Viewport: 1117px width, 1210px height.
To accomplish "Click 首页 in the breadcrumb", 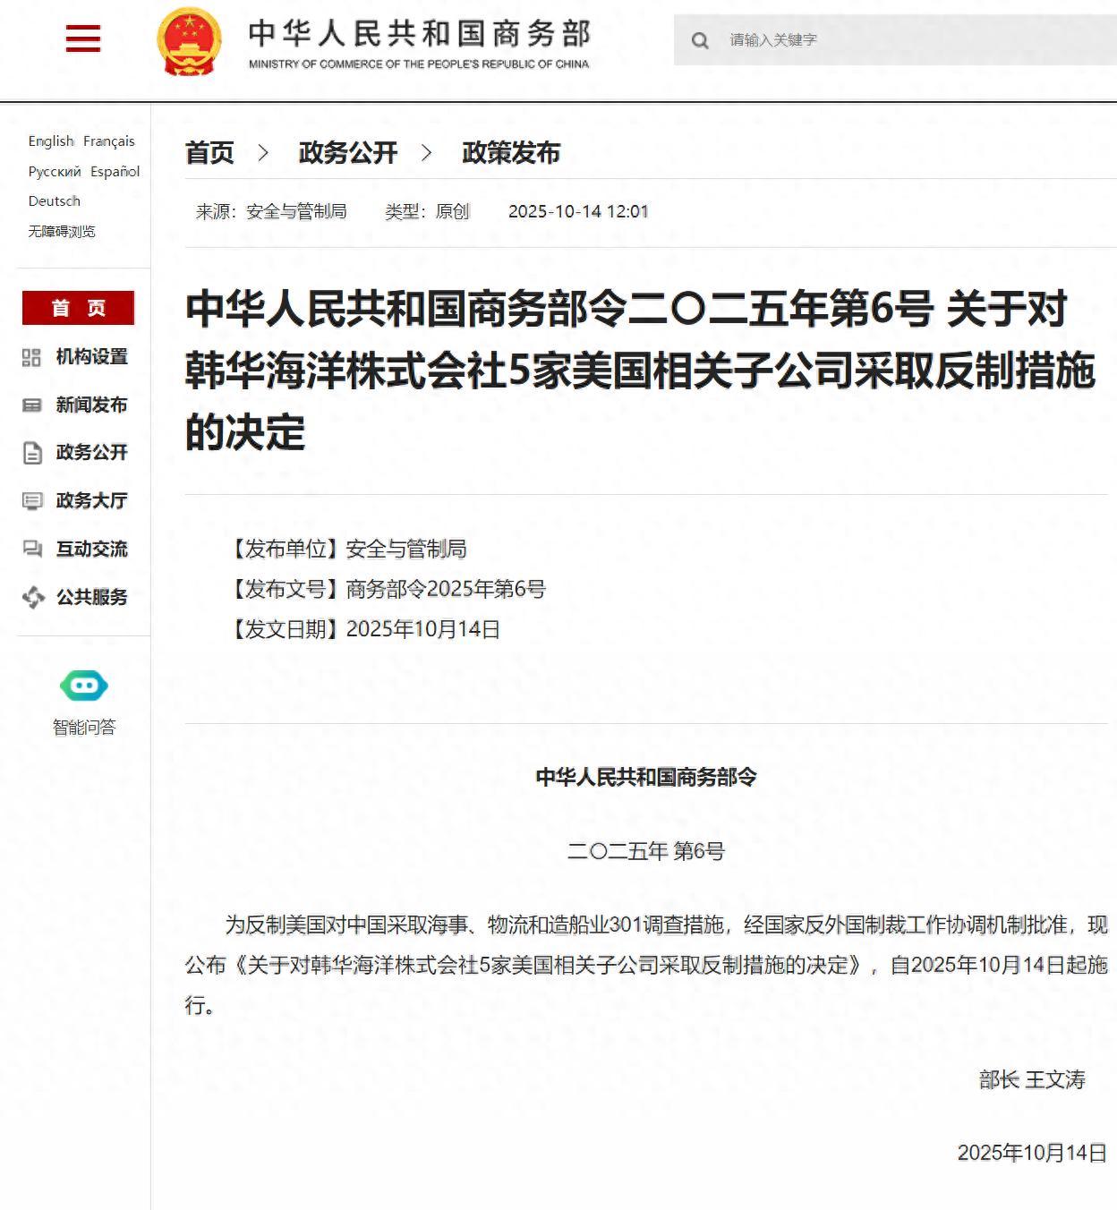I will pos(209,153).
